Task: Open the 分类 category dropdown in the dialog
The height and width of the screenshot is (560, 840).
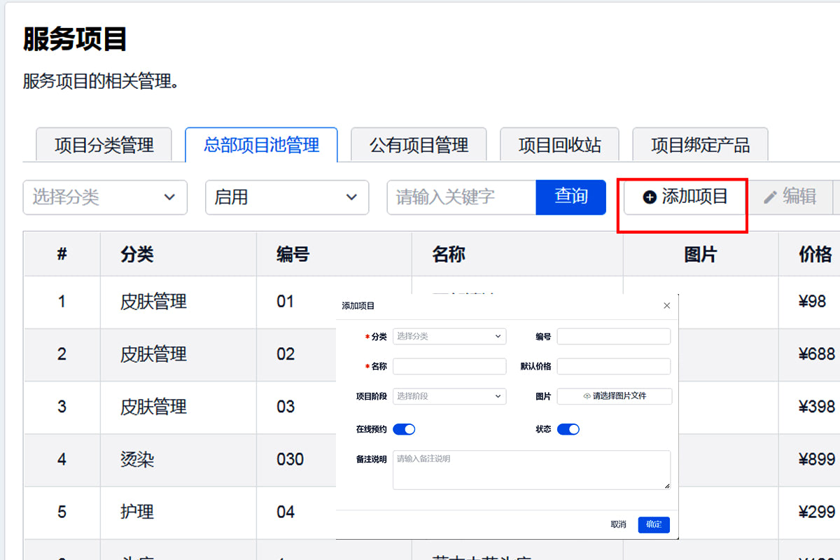Action: (449, 336)
